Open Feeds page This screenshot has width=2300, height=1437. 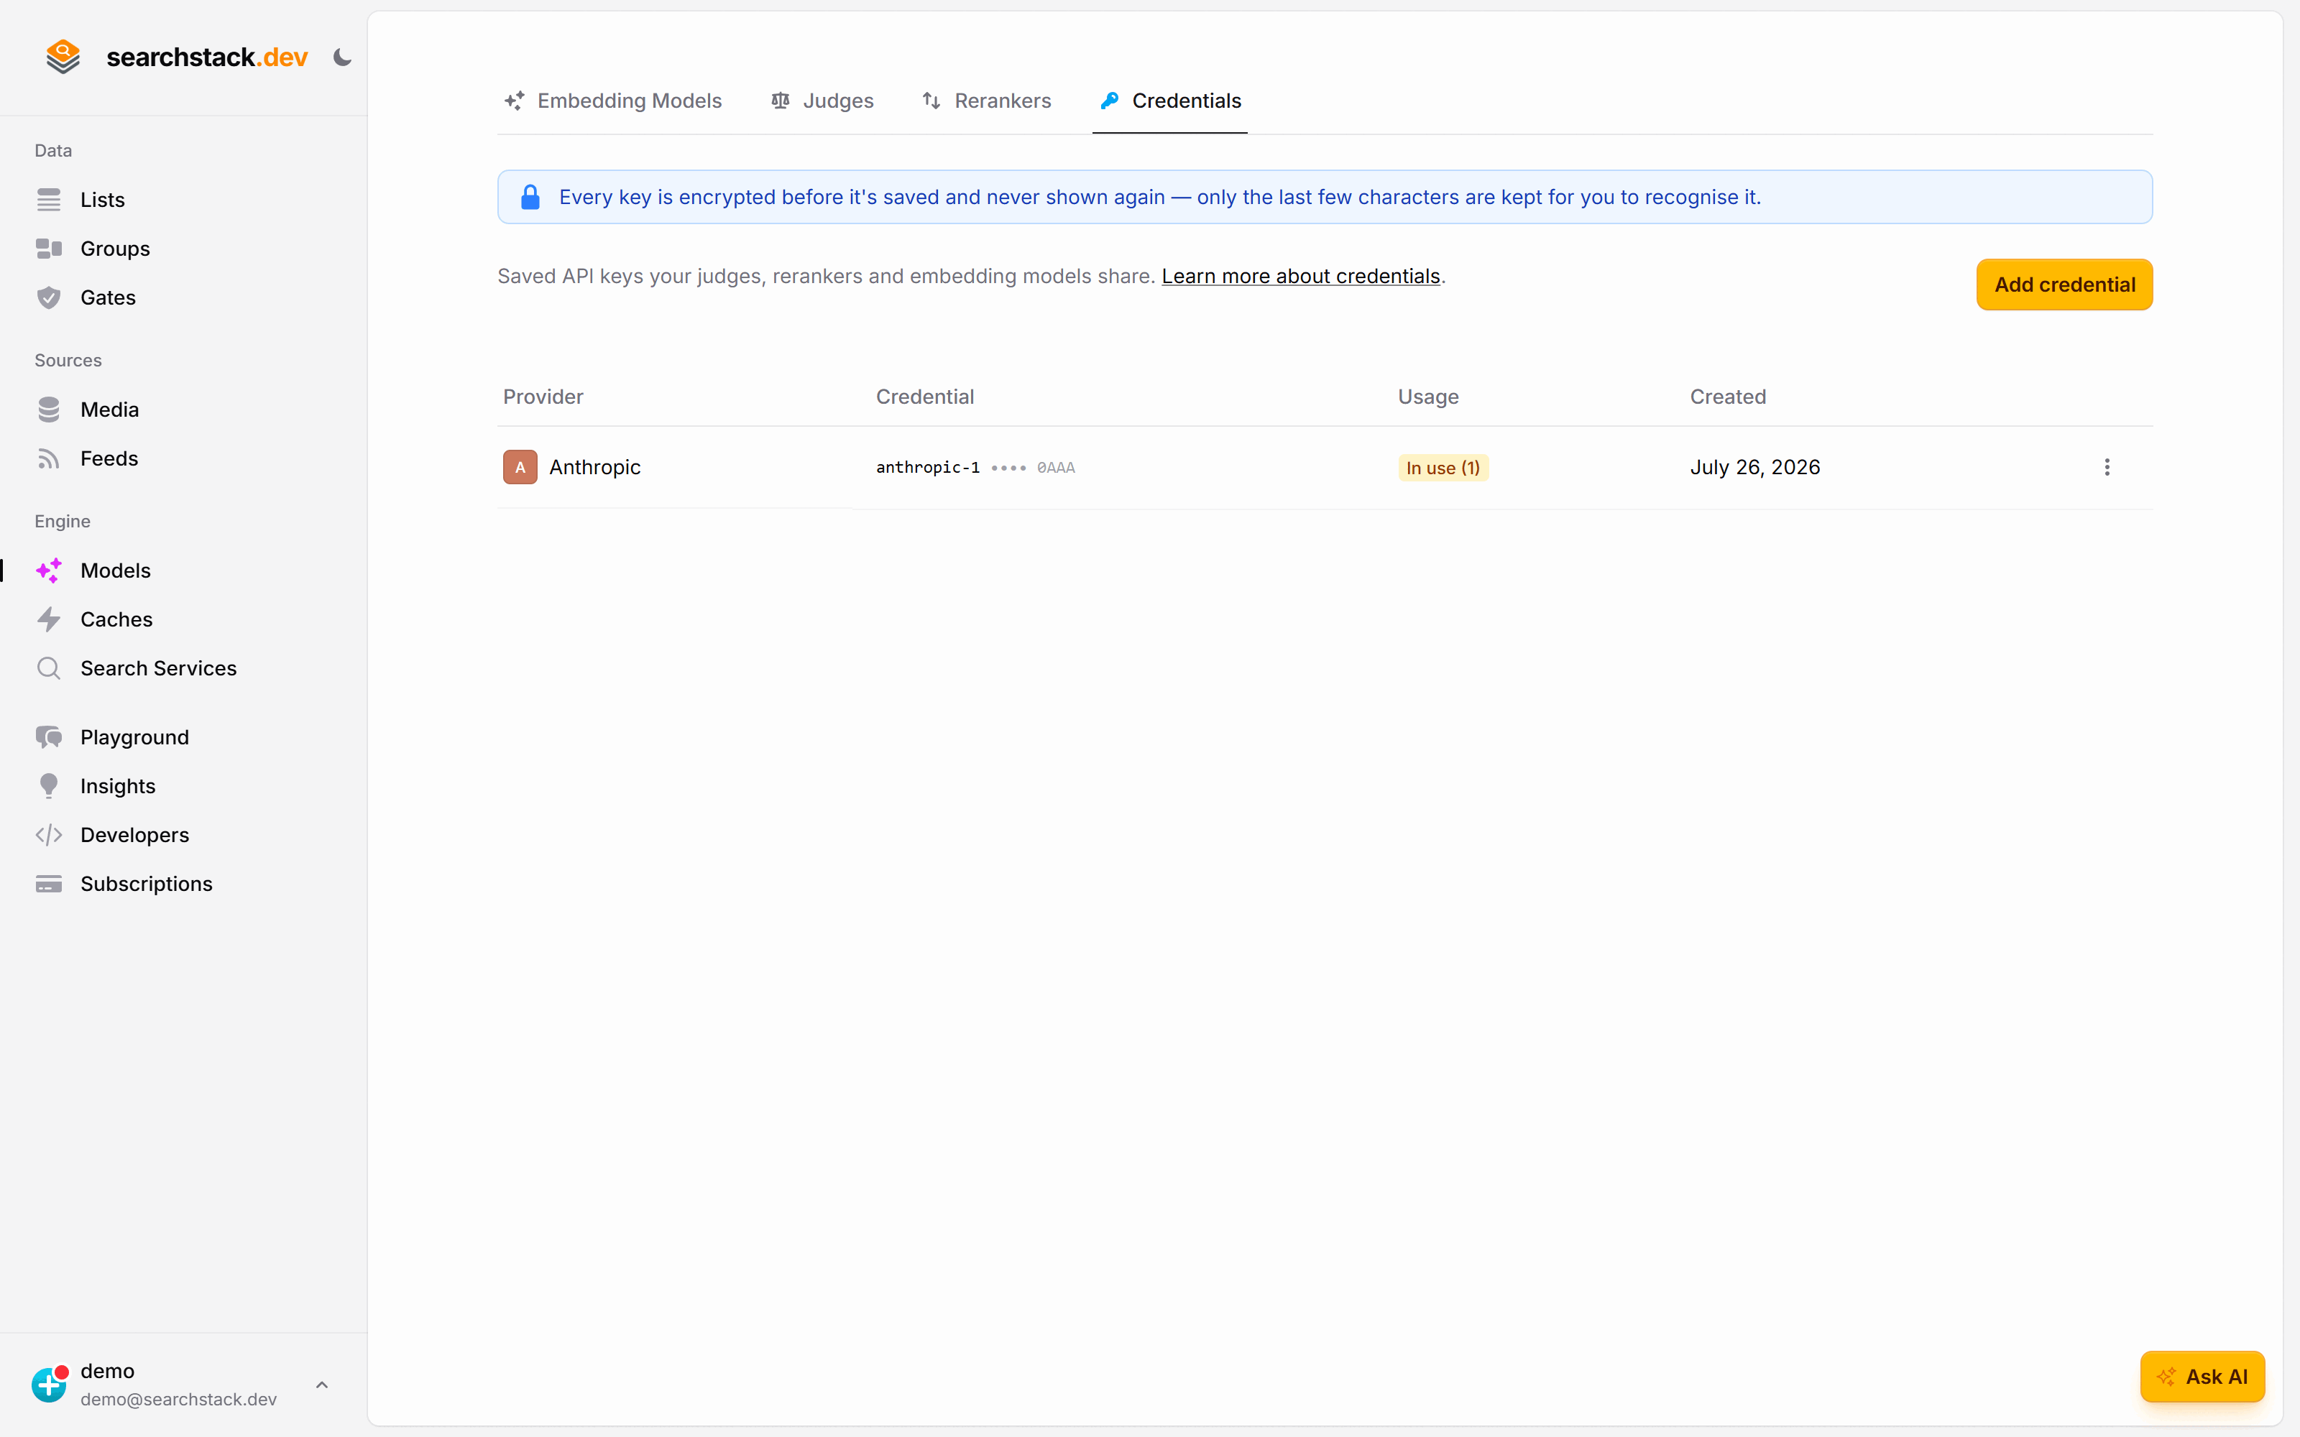[109, 459]
